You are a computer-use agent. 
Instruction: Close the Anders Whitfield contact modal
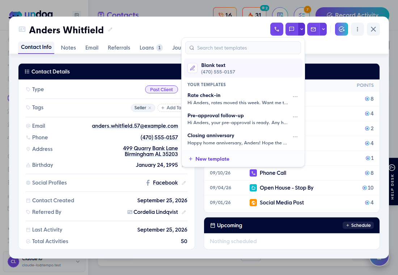click(373, 29)
